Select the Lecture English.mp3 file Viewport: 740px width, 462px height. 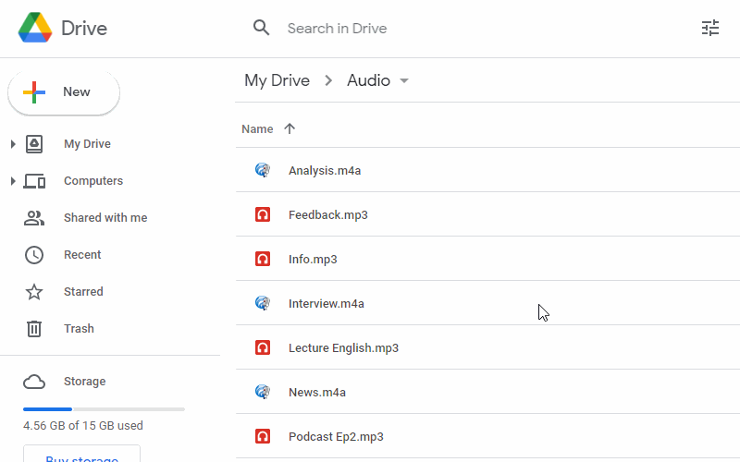[343, 347]
